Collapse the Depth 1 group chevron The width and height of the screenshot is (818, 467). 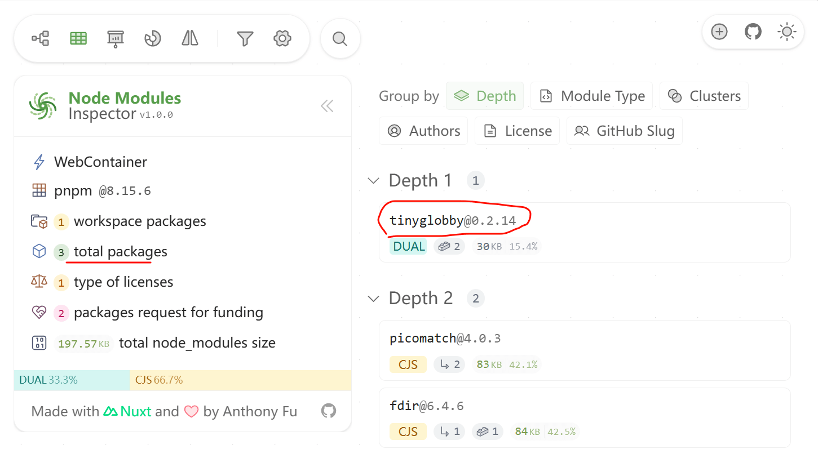pos(373,181)
